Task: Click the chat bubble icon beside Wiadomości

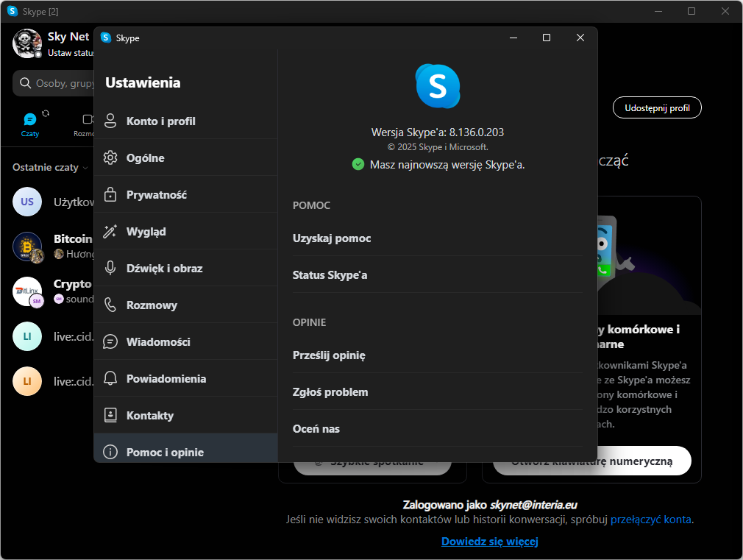Action: [110, 342]
